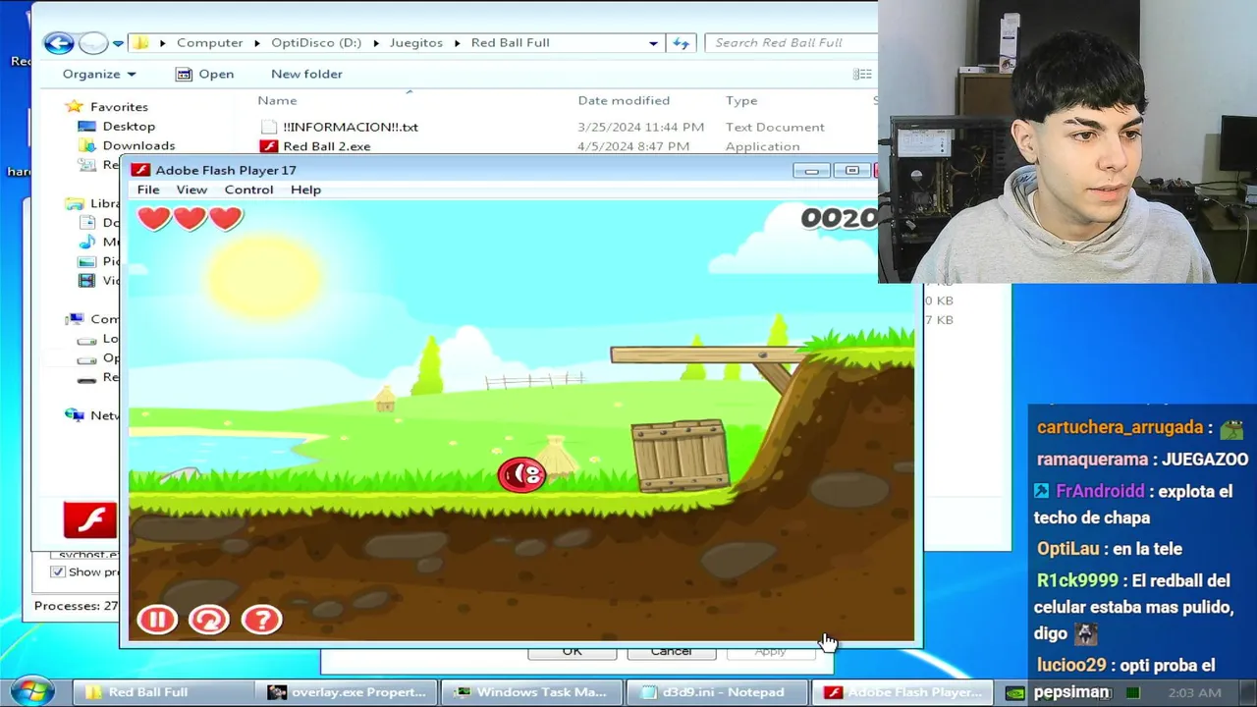Click the folder icon in the address bar
Screen dimensions: 1257x707
point(141,42)
